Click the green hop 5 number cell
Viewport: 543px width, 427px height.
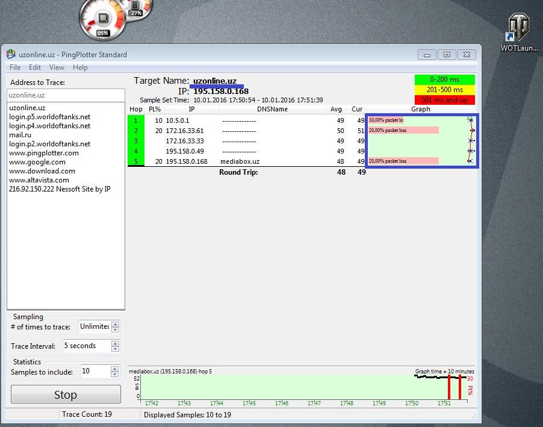(x=136, y=161)
